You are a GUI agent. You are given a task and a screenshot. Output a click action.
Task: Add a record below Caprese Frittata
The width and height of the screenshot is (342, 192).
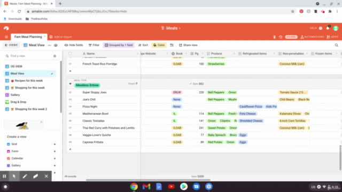tap(70, 149)
